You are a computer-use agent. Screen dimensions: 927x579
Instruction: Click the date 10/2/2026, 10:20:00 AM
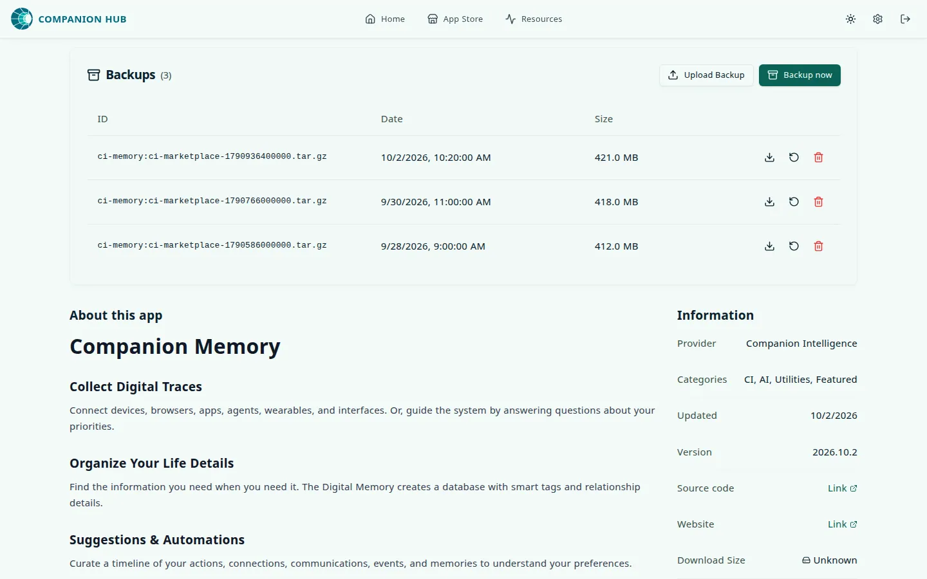click(x=436, y=158)
